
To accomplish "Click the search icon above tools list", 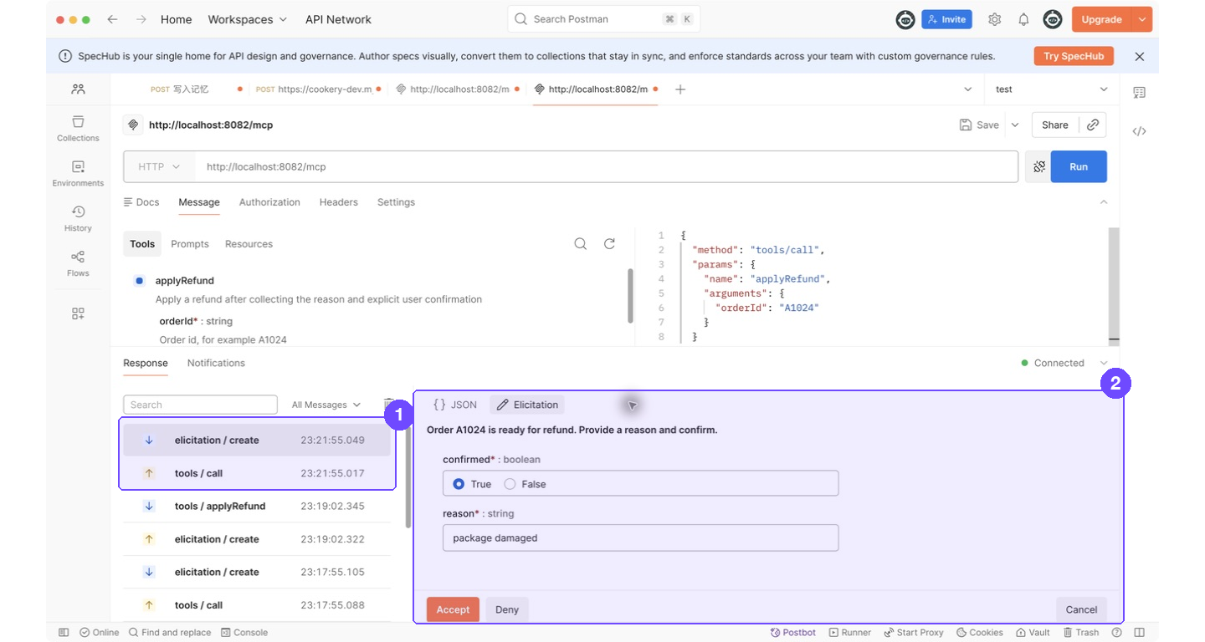I will pos(580,244).
